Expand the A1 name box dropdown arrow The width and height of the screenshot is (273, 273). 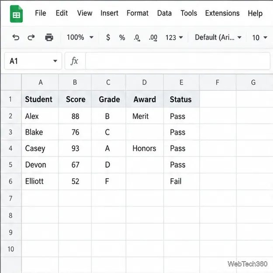tap(55, 61)
